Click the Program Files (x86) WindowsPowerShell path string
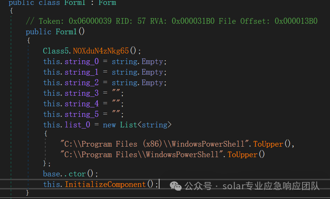Image resolution: width=330 pixels, height=199 pixels. click(x=155, y=144)
